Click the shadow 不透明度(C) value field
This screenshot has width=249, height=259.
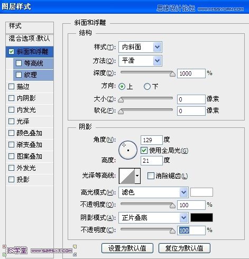[191, 230]
